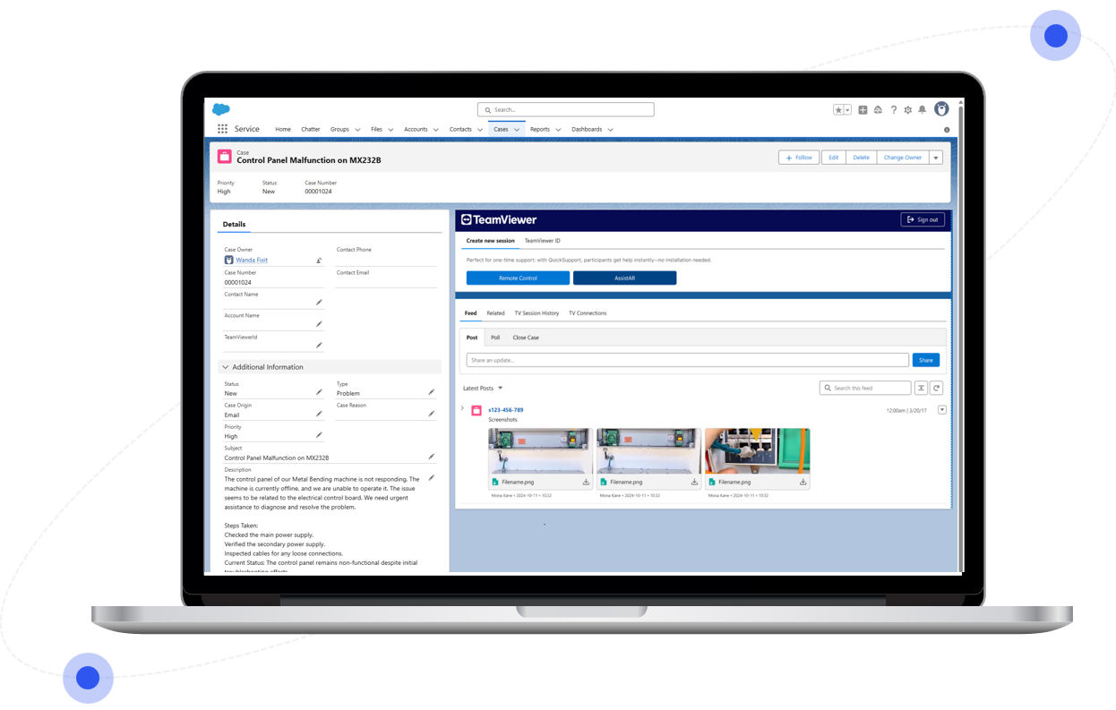The width and height of the screenshot is (1116, 710).
Task: Click the Salesforce cloud logo
Action: [x=221, y=109]
